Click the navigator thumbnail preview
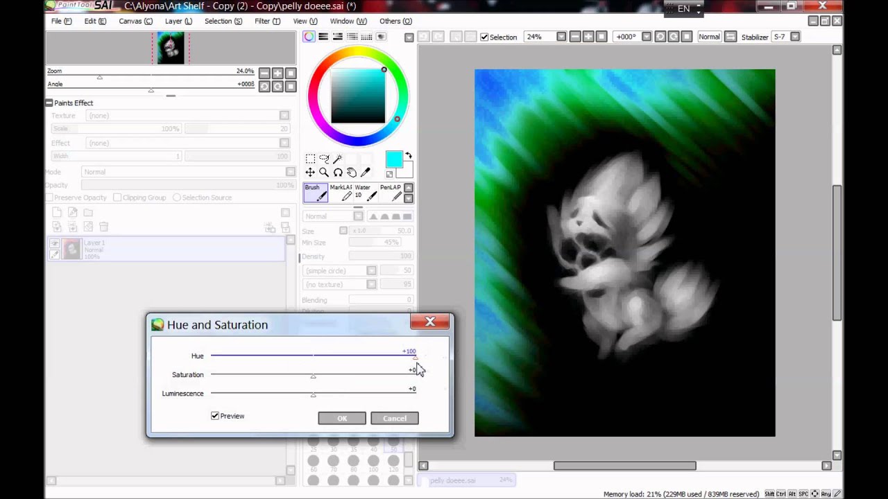 point(171,49)
